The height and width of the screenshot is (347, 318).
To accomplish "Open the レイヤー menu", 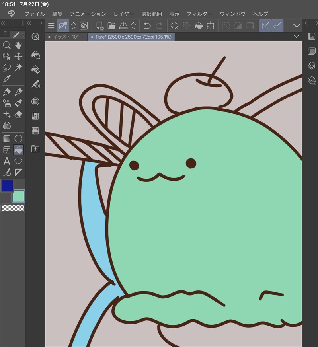I will [123, 14].
